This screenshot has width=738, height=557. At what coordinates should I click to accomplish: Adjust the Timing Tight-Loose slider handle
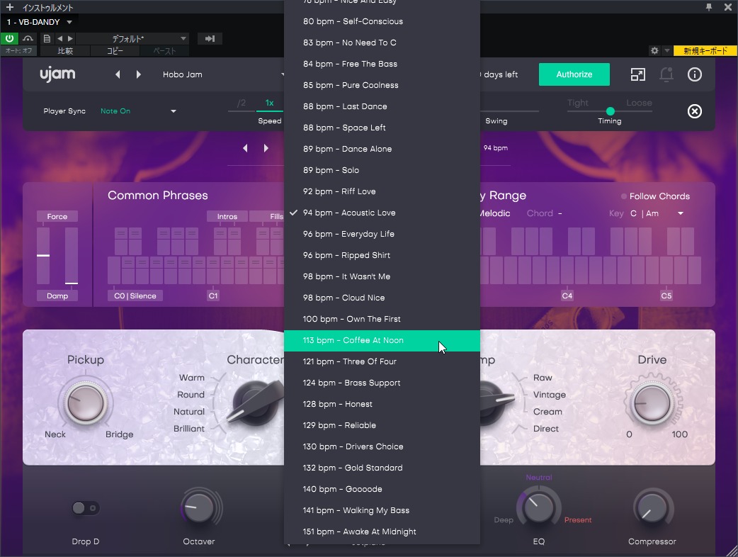pos(611,111)
